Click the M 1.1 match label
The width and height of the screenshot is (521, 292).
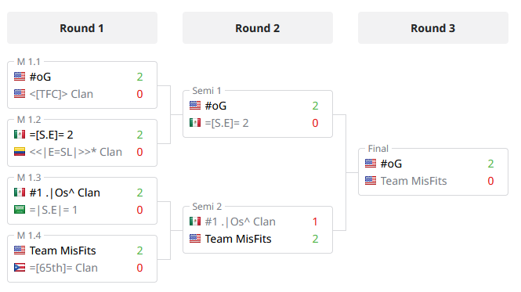28,62
